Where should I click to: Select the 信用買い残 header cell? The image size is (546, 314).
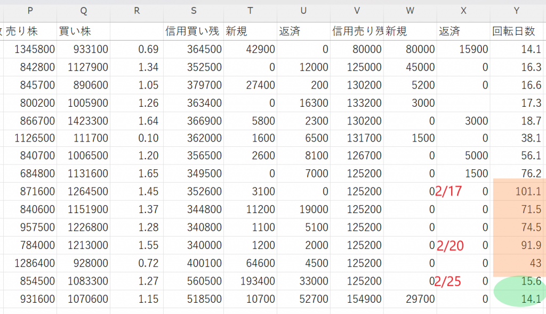(194, 32)
